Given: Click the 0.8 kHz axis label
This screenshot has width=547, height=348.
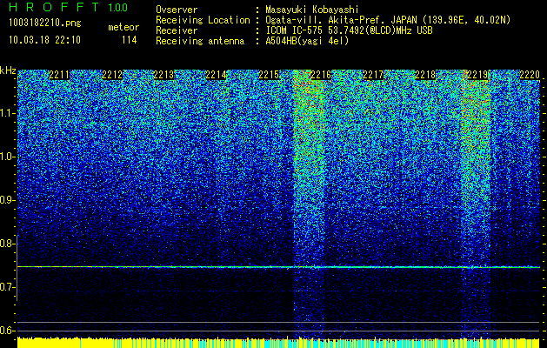Looking at the screenshot, I should [8, 244].
